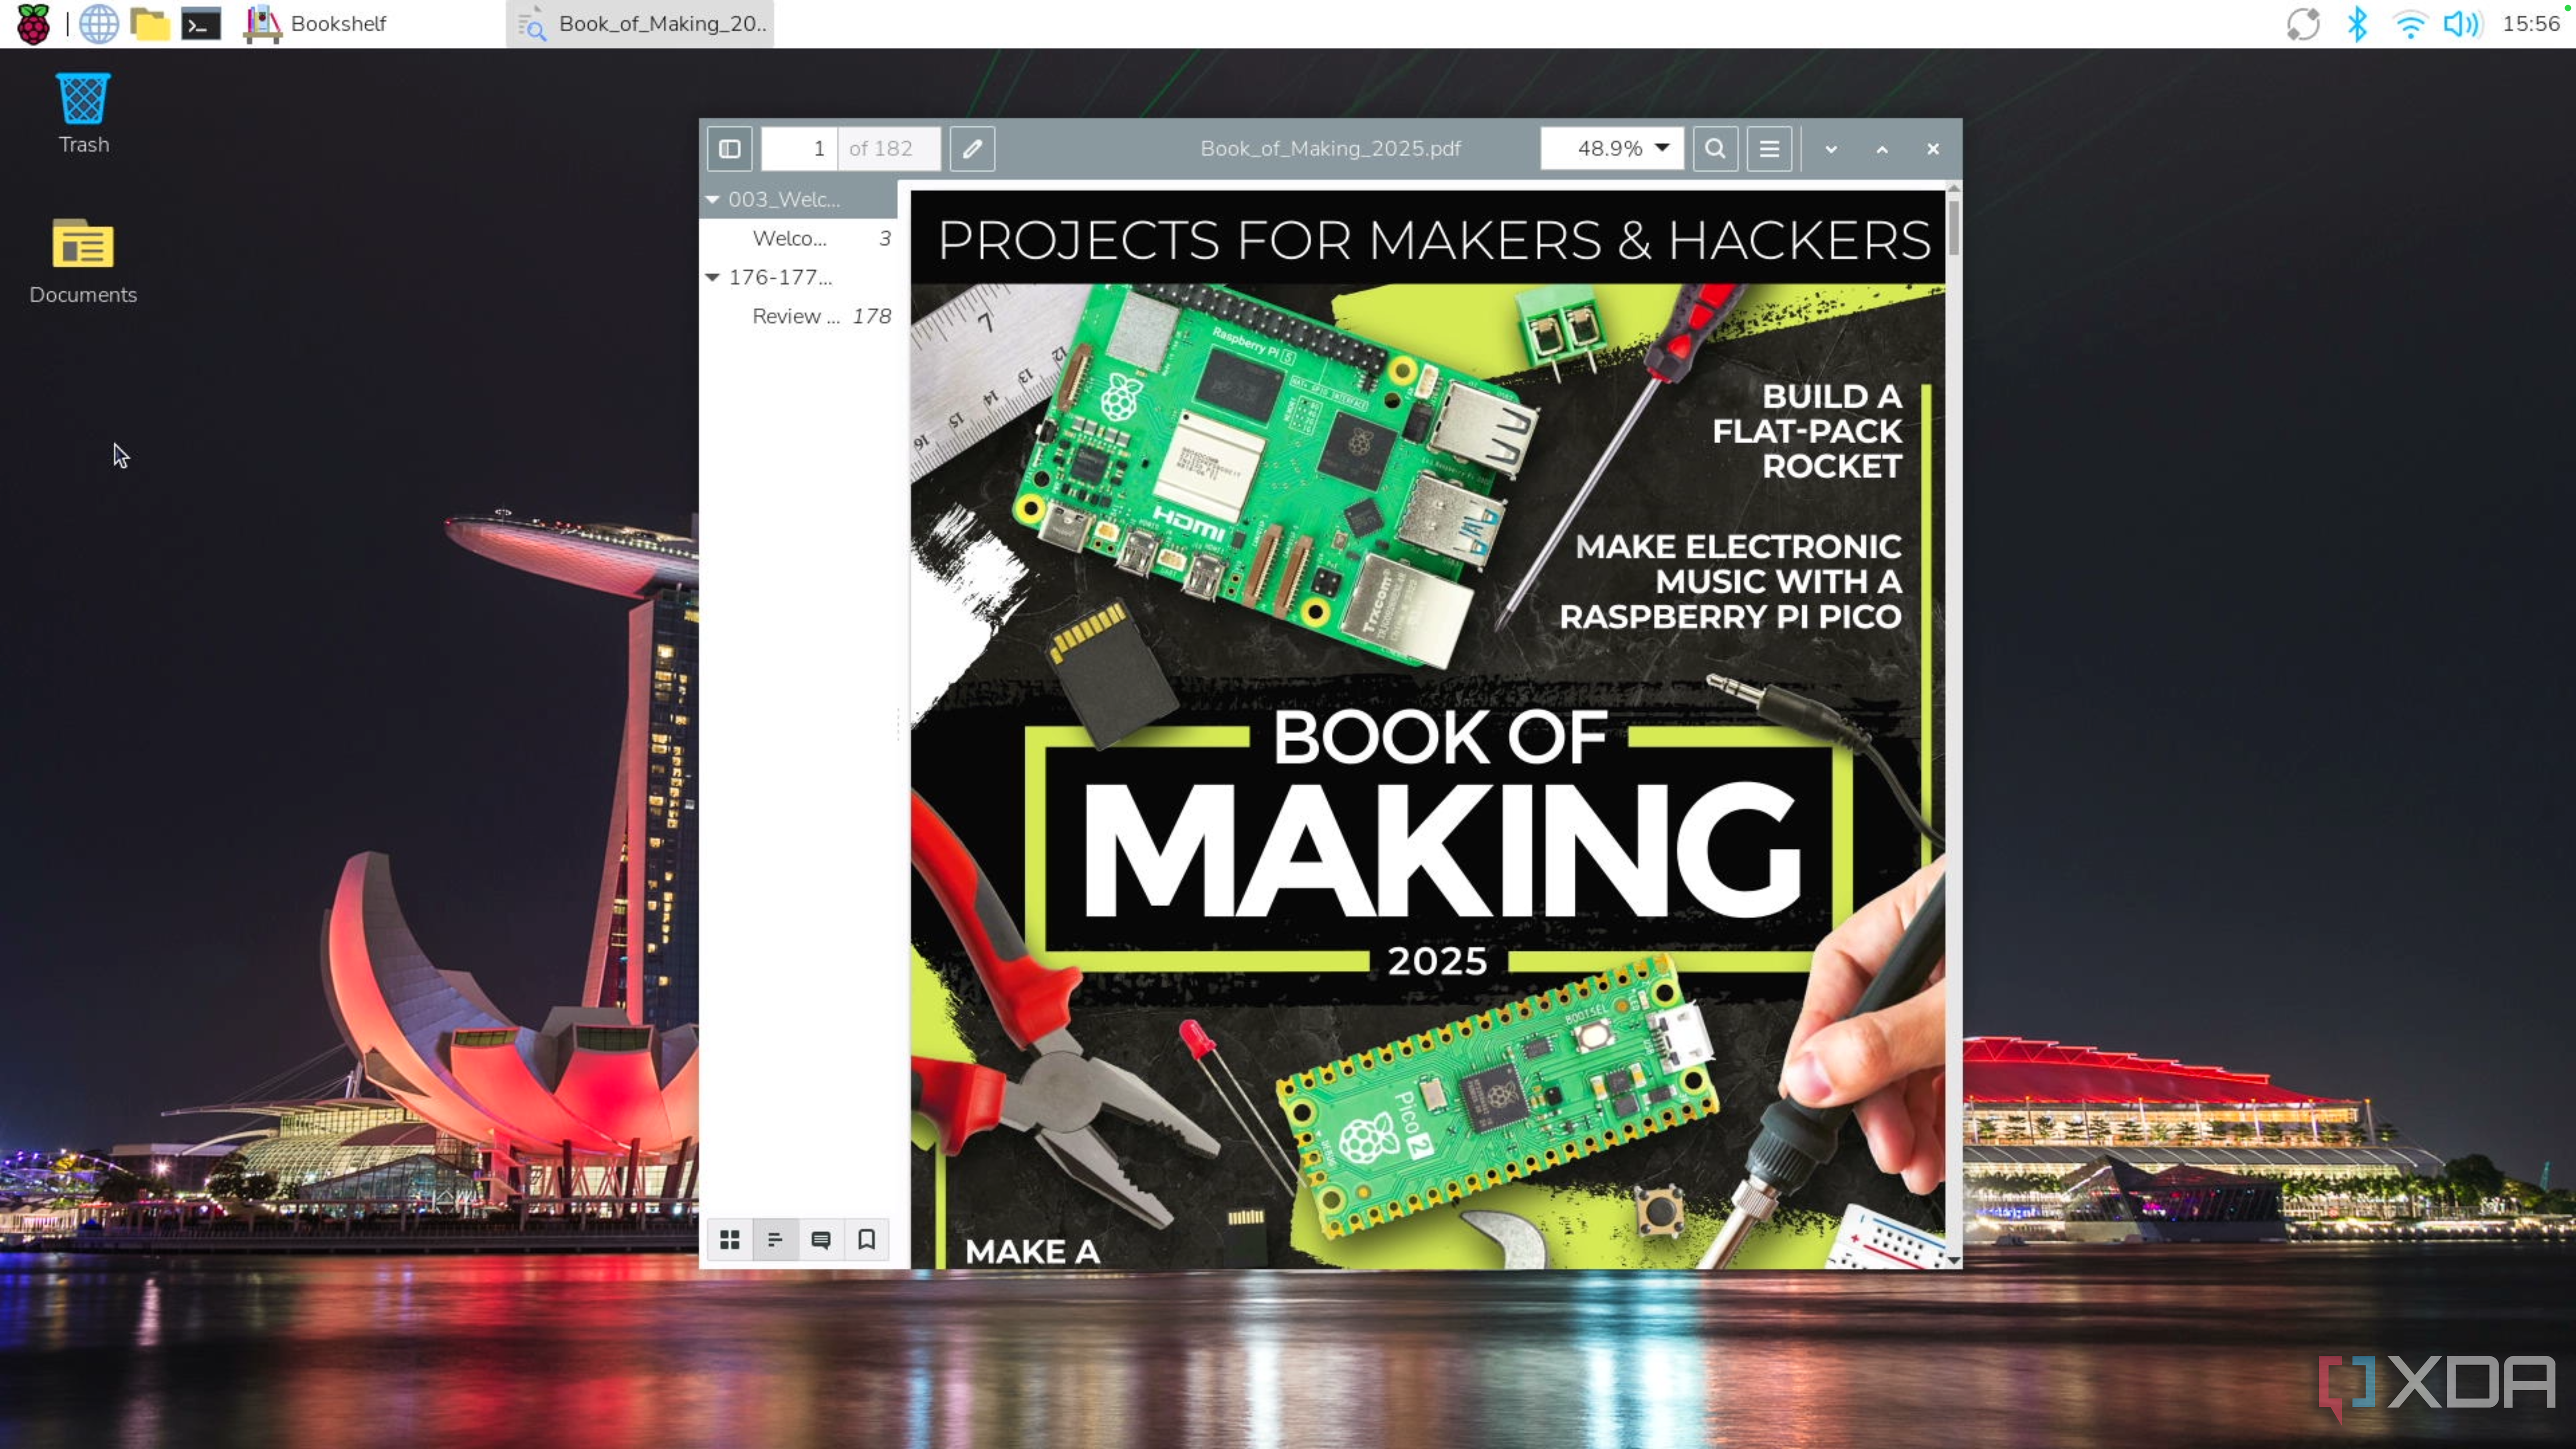Open the find search icon
Image resolution: width=2576 pixels, height=1449 pixels.
[x=1715, y=148]
